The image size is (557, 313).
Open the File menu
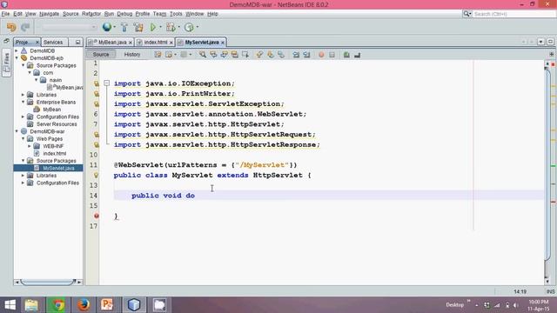(5, 14)
